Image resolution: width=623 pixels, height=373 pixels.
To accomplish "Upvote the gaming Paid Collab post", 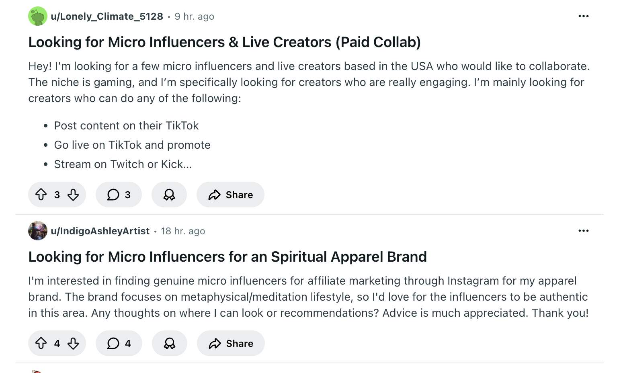I will [x=41, y=195].
